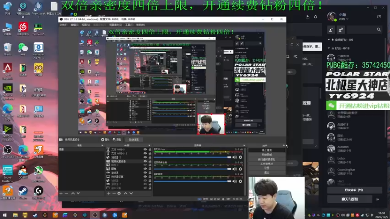This screenshot has height=219, width=390.
Task: Collapse the 好友 friends group
Action: point(329,48)
